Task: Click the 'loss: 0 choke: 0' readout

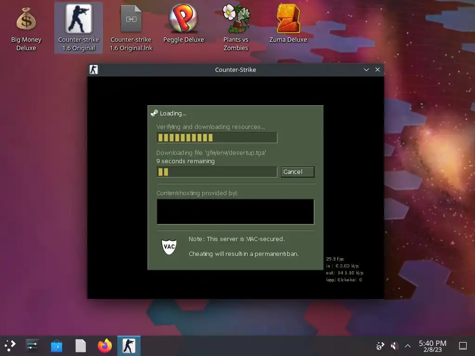Action: 344,280
